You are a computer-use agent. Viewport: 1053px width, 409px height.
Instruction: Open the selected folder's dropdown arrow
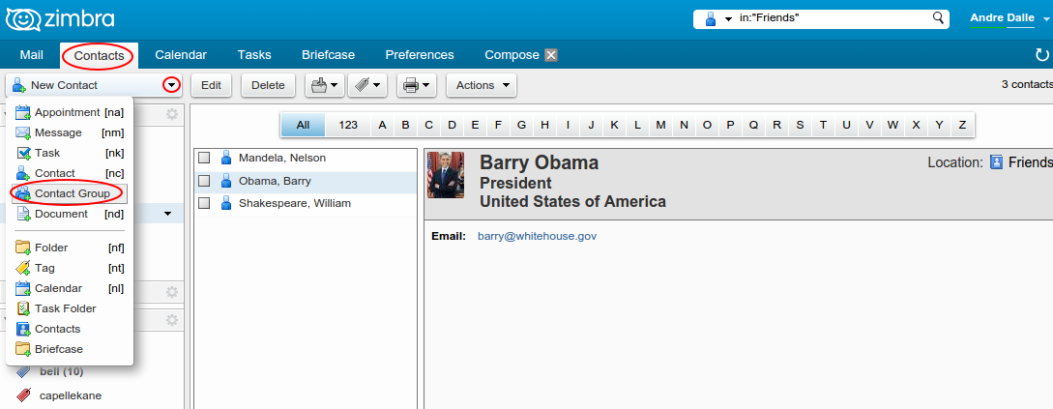tap(168, 215)
